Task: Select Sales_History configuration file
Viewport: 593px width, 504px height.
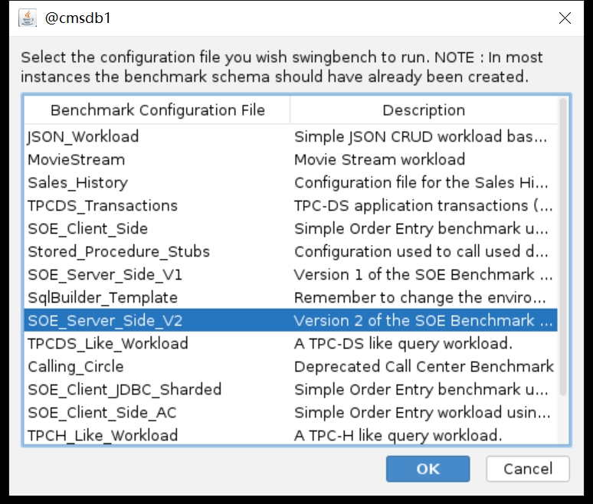Action: [x=77, y=183]
